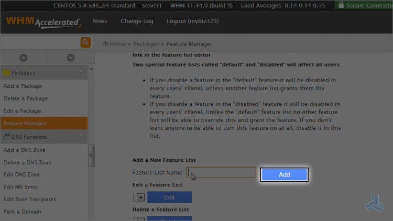
Task: Click the Packages folder icon
Action: coord(6,73)
